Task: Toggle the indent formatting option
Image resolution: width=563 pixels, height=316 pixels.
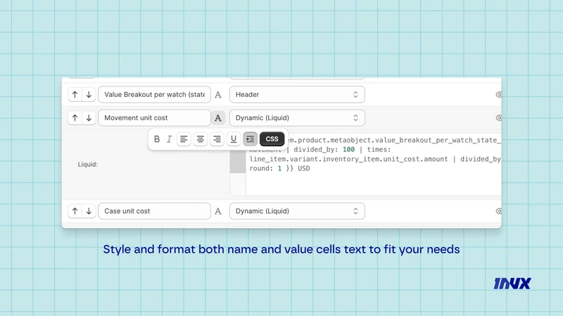Action: 251,139
